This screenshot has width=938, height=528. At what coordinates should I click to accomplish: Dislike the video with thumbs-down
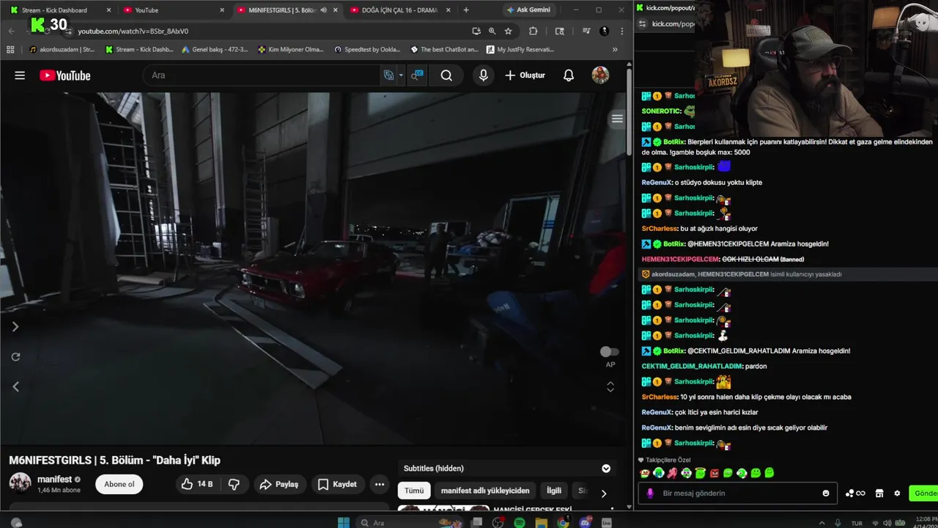pos(234,484)
